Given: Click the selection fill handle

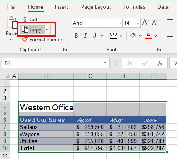Looking at the screenshot, I should [x=167, y=152].
